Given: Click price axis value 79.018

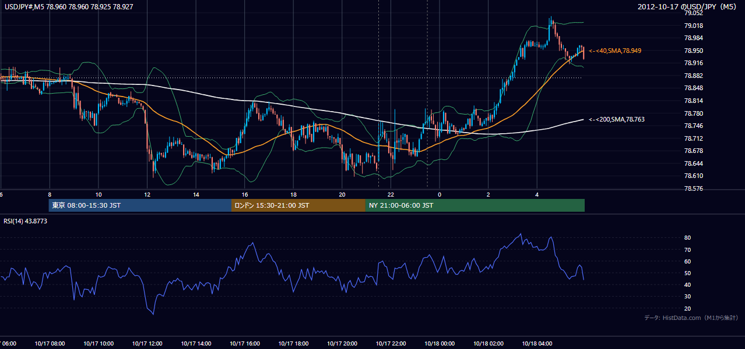Looking at the screenshot, I should pos(693,26).
